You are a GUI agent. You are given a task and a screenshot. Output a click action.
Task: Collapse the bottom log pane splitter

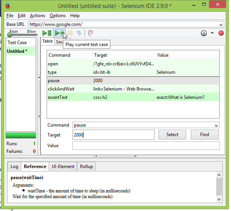(115, 156)
